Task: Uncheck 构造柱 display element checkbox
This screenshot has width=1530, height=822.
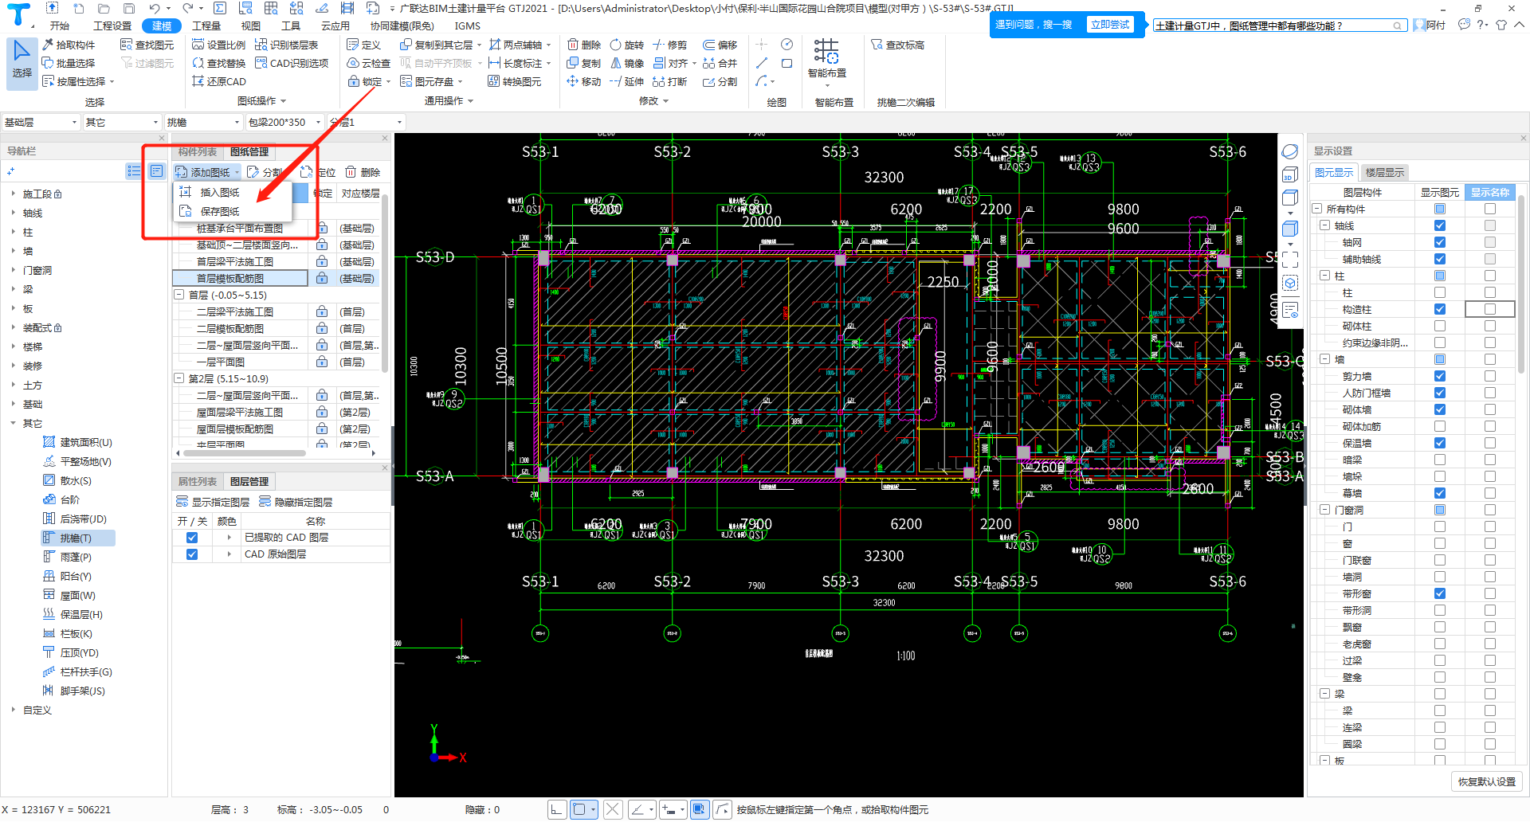Action: (x=1440, y=309)
